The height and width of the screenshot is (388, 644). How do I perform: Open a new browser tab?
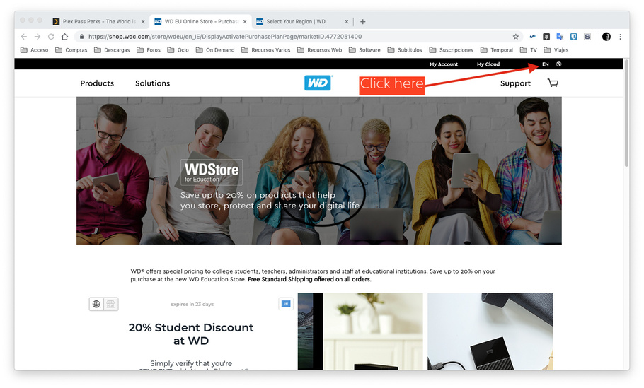coord(362,21)
